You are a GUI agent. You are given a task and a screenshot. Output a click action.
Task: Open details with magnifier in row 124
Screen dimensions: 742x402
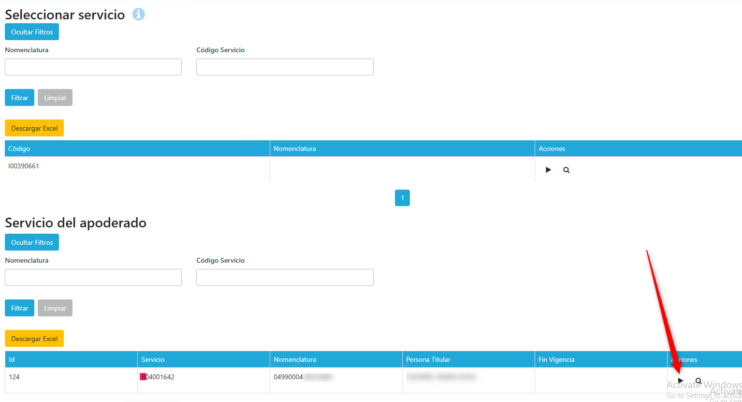point(698,381)
